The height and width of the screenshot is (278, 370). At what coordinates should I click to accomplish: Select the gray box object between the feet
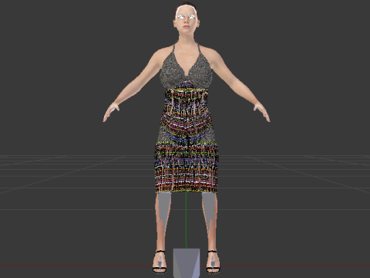187,263
